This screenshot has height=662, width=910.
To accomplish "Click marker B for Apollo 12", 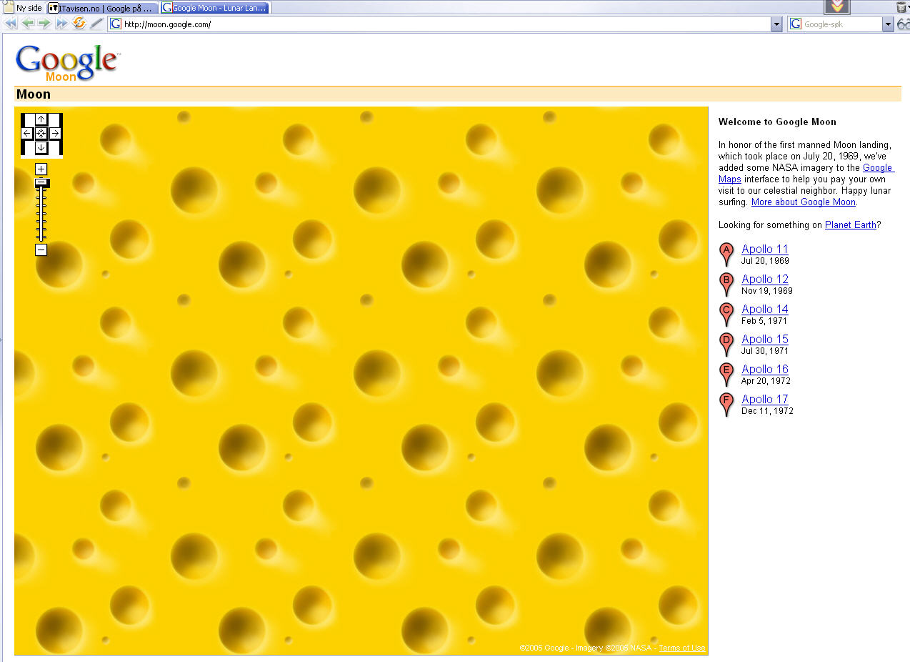I will (726, 284).
